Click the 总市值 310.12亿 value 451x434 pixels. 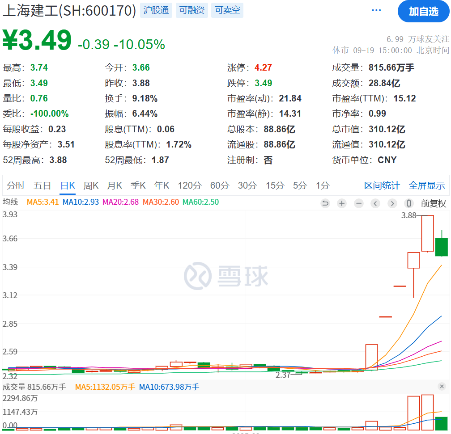(x=387, y=129)
